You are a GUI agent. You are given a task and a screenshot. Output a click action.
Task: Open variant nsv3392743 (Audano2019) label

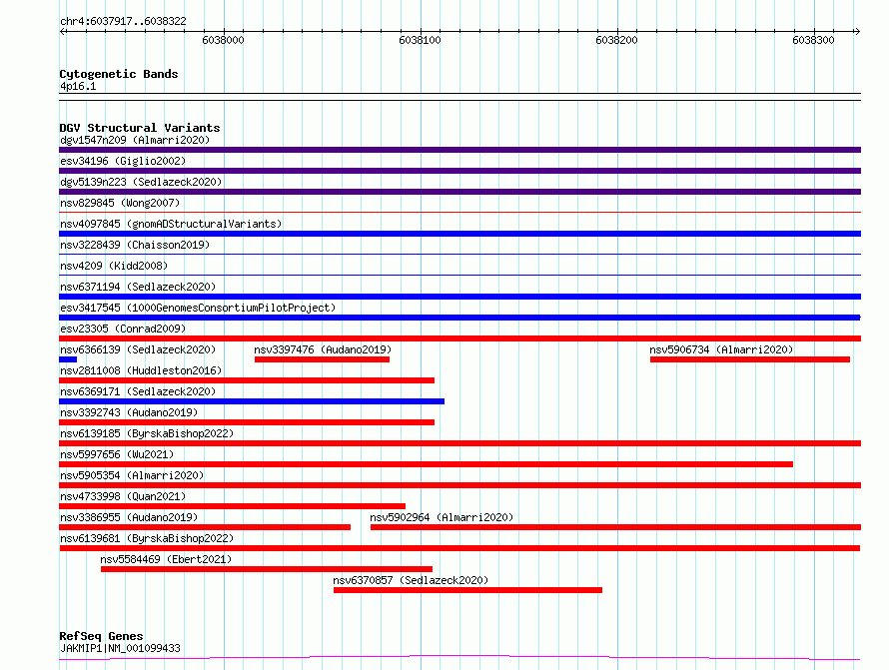[129, 412]
